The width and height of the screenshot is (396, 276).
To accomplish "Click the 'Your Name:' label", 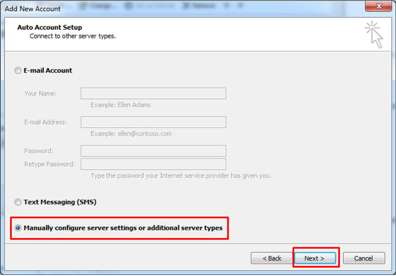I will (x=40, y=94).
